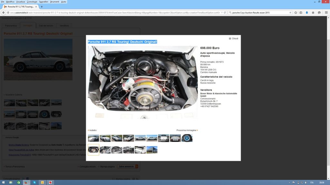Open the Visualizza menu
The height and width of the screenshot is (185, 330).
pos(21,2)
